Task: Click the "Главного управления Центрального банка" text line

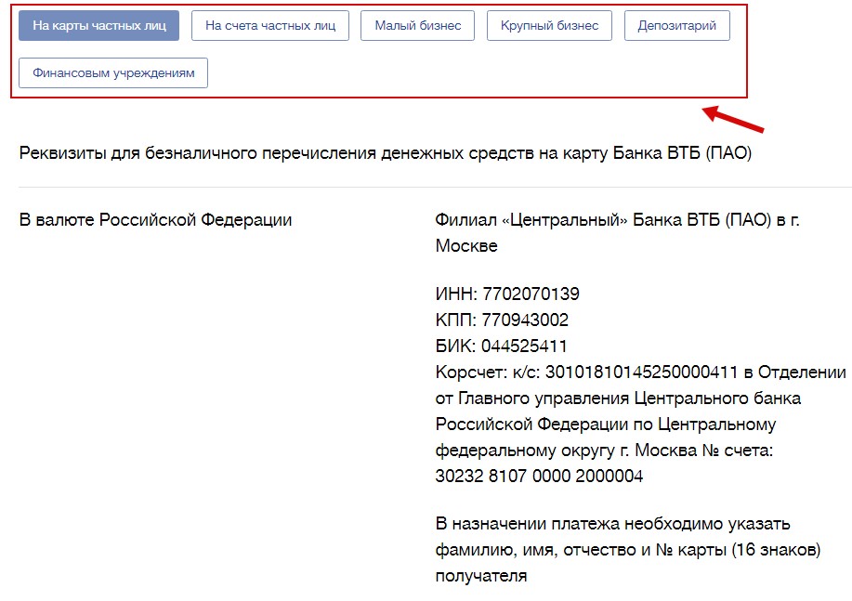Action: [x=618, y=398]
